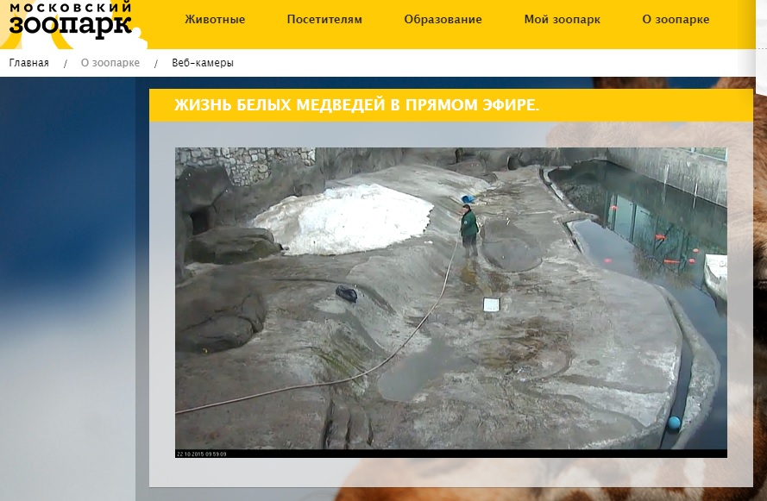Click the zookeeper in the webcam video
767x501 pixels.
click(x=468, y=229)
